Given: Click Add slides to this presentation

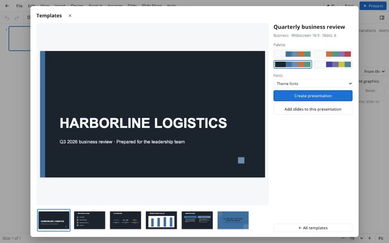Looking at the screenshot, I should [313, 109].
